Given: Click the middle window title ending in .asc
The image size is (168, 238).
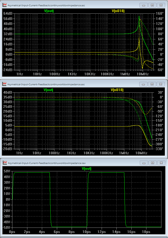Looking at the screenshot, I should point(46,84).
